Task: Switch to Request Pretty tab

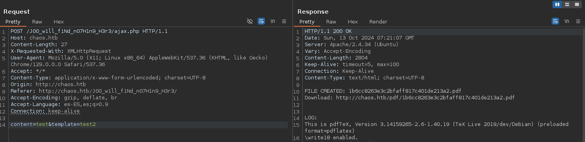Action: click(13, 22)
